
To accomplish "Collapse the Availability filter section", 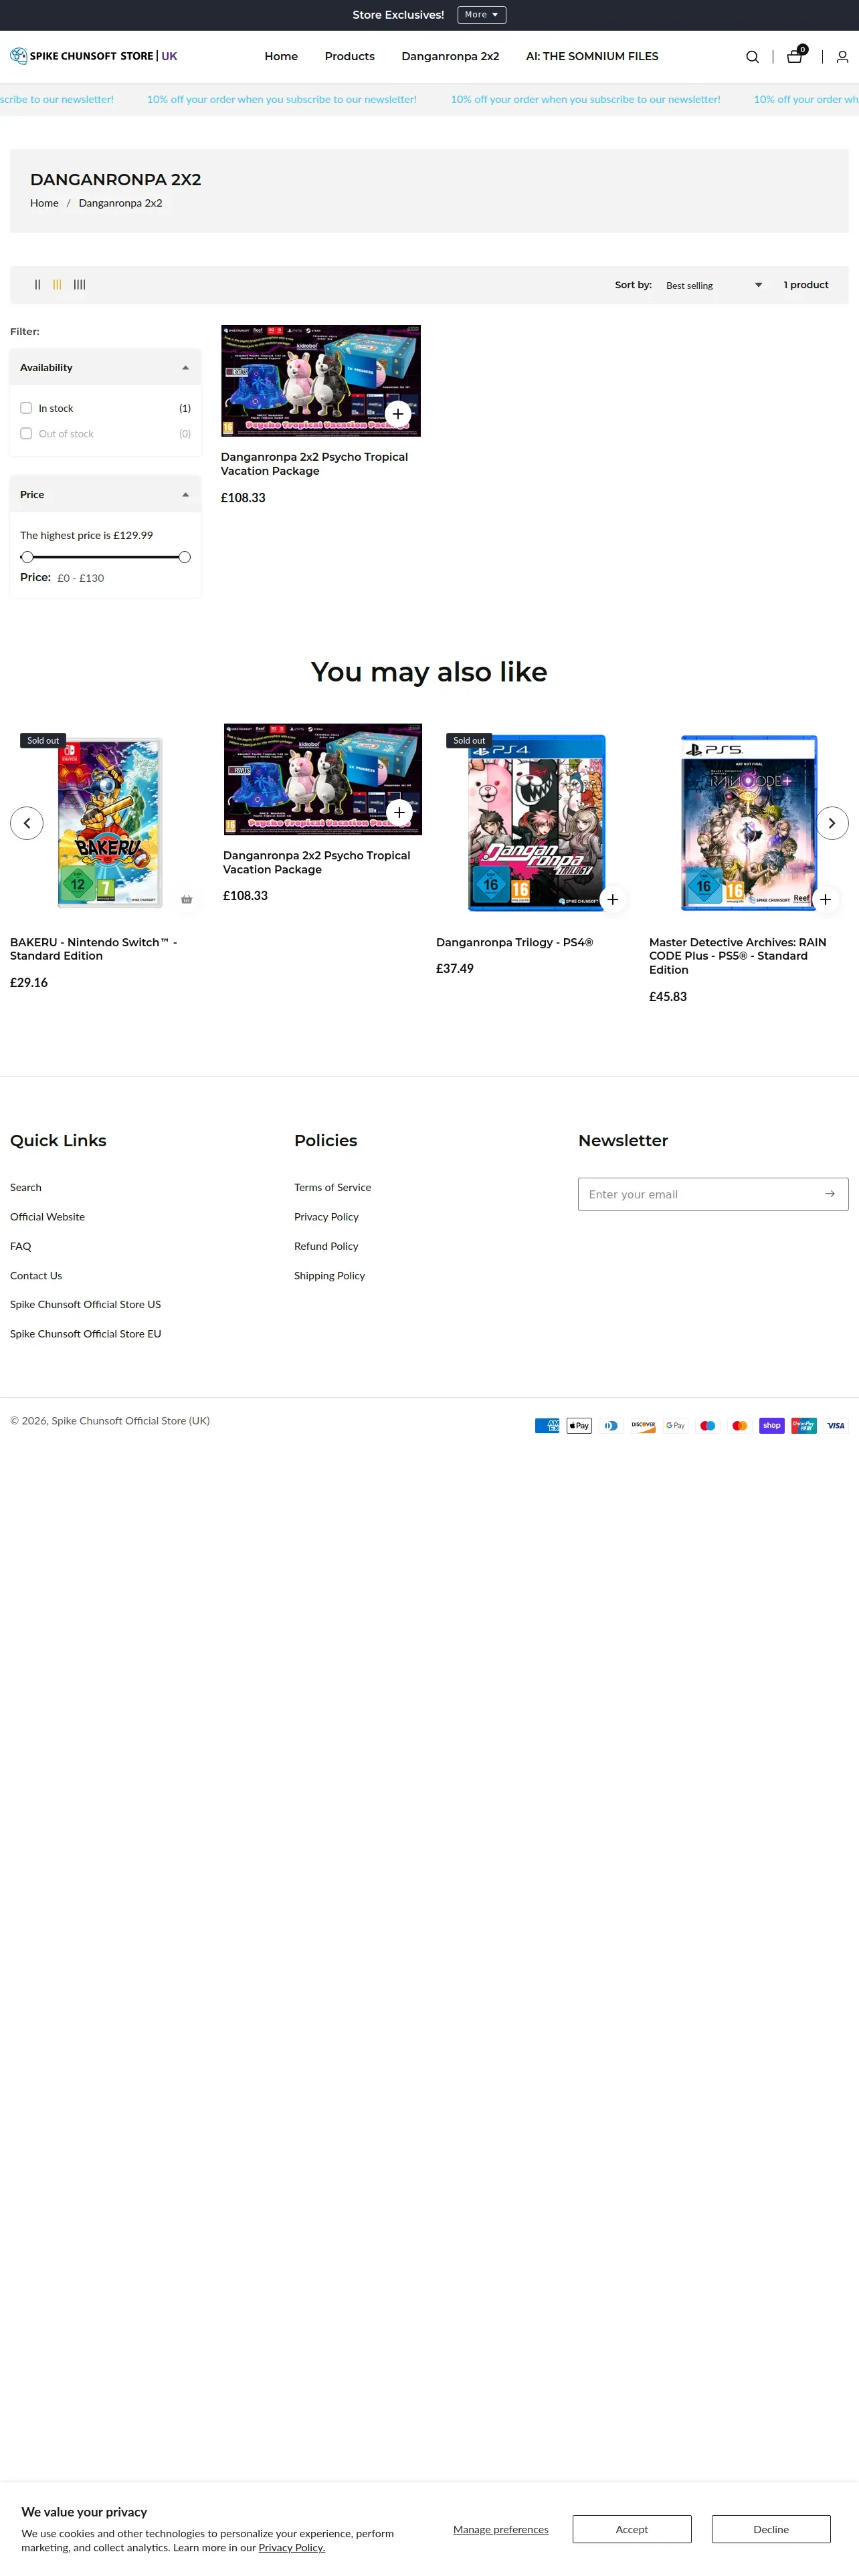I will pyautogui.click(x=105, y=367).
